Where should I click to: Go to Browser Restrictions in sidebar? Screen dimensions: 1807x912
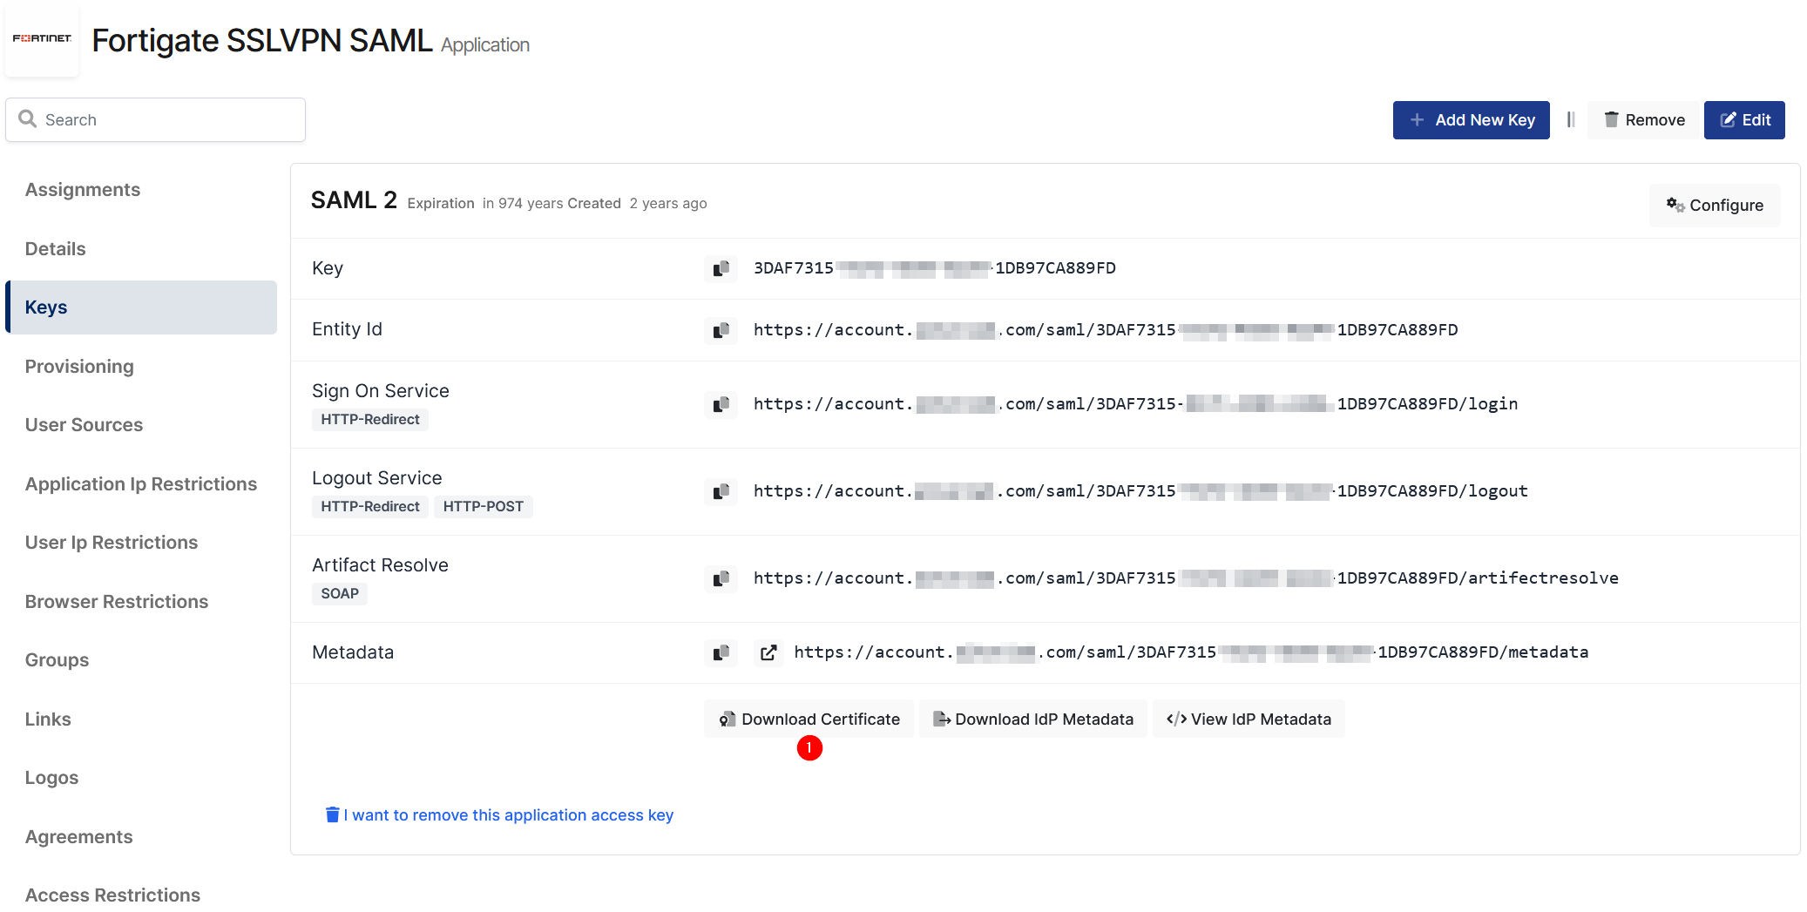117,602
